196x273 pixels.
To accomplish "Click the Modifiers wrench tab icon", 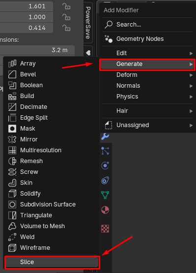I will 105,136.
